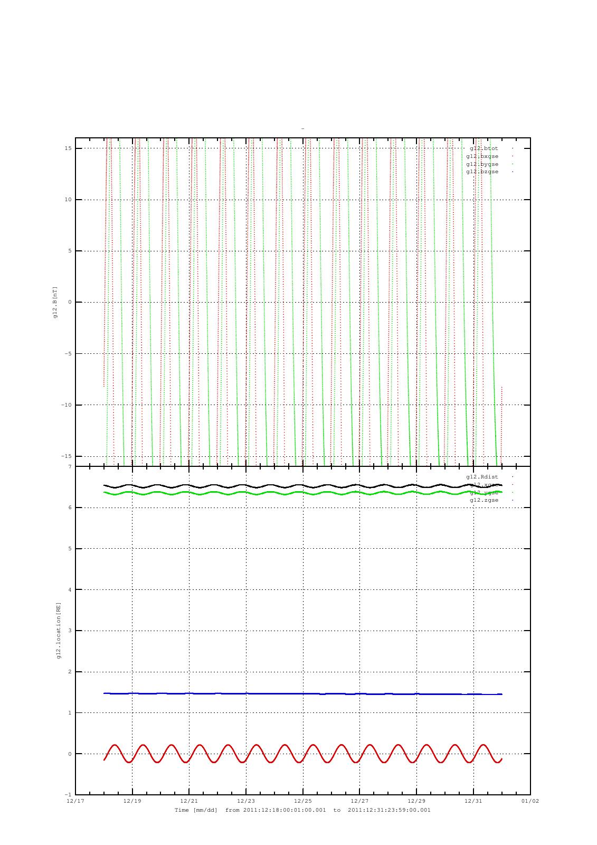Click the -5 tick on the magnetic field axis
This screenshot has width=597, height=845.
tap(67, 354)
